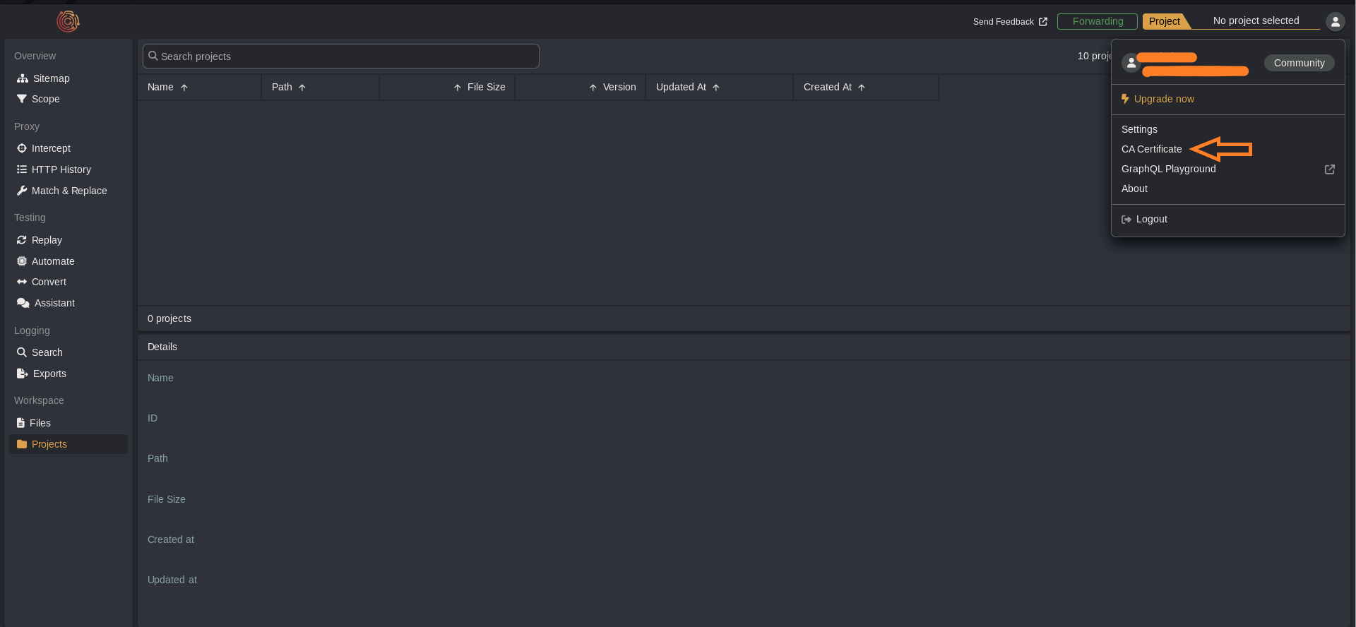Click the profile avatar icon in dropdown header
The height and width of the screenshot is (627, 1356).
tap(1131, 63)
